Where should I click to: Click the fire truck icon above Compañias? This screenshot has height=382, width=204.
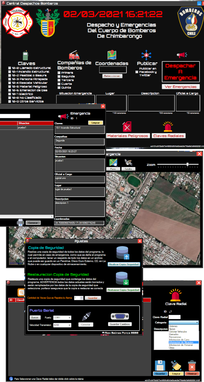[74, 55]
